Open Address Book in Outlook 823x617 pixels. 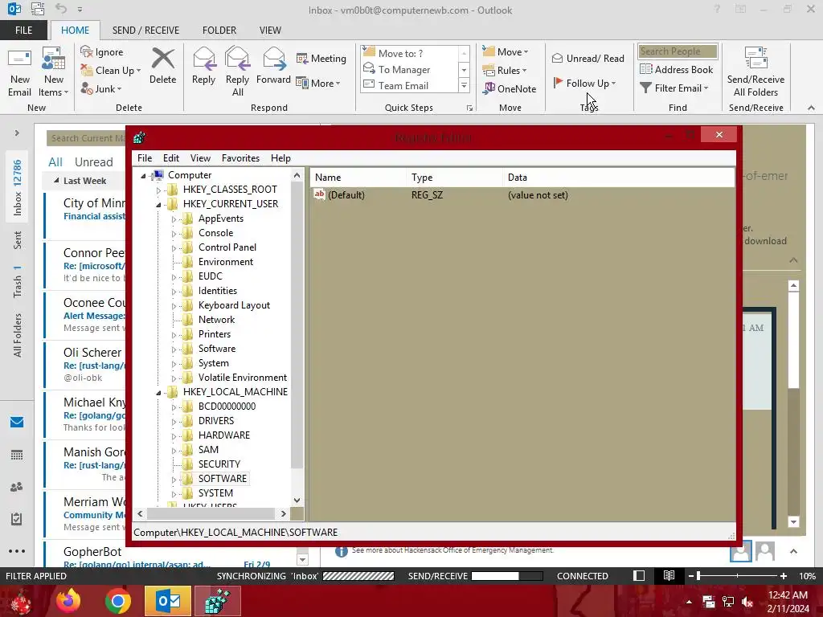click(677, 69)
